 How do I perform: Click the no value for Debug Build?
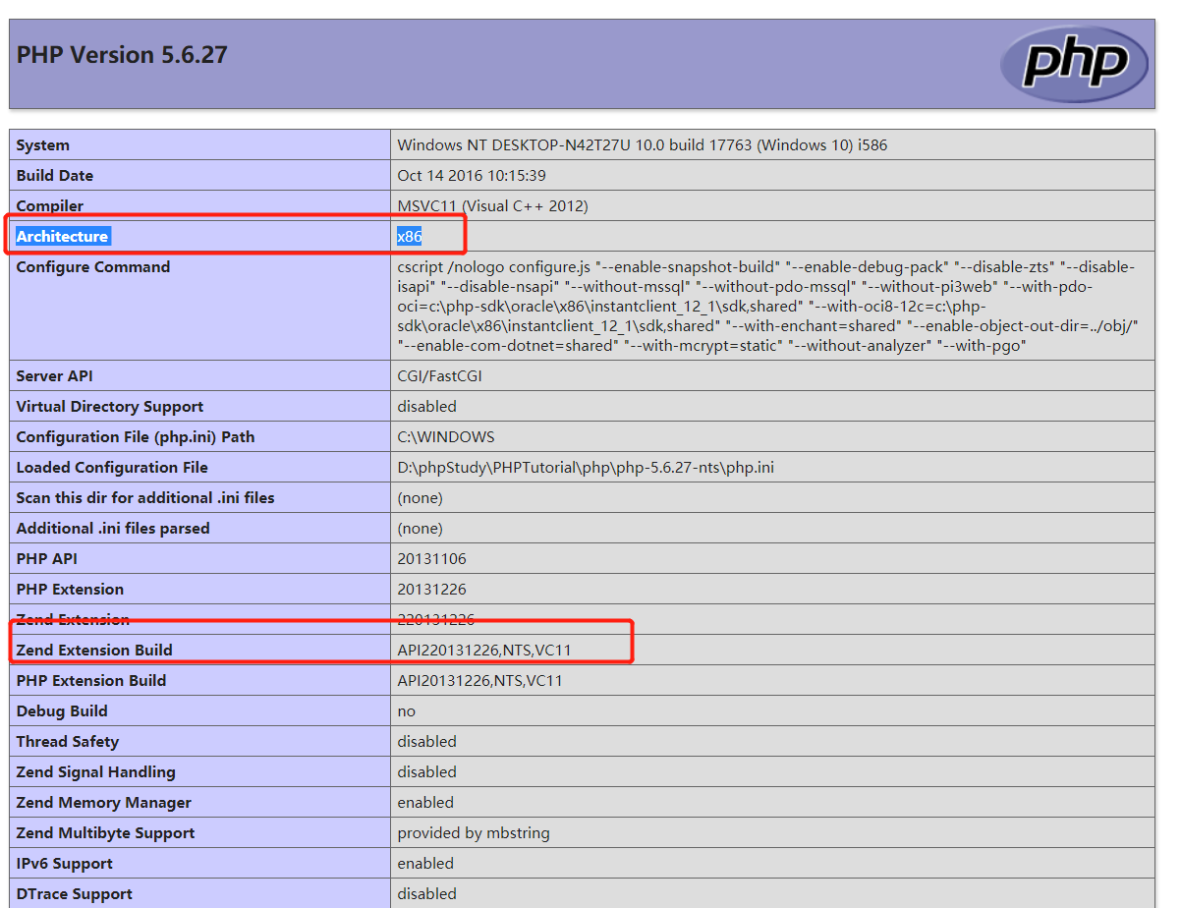click(x=407, y=711)
